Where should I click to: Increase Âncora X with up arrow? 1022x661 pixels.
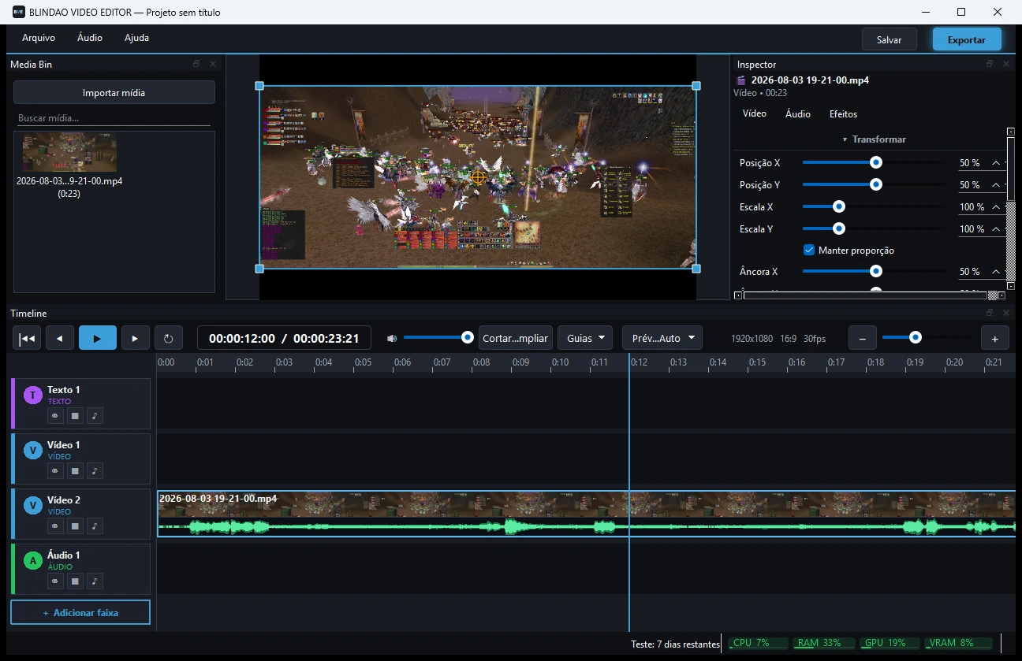pos(996,272)
